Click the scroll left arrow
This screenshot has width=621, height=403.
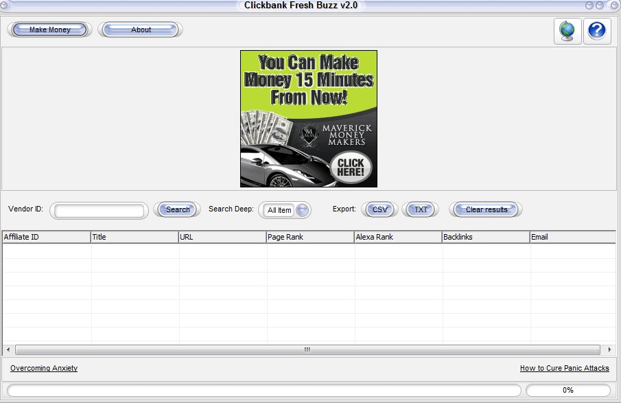click(8, 349)
